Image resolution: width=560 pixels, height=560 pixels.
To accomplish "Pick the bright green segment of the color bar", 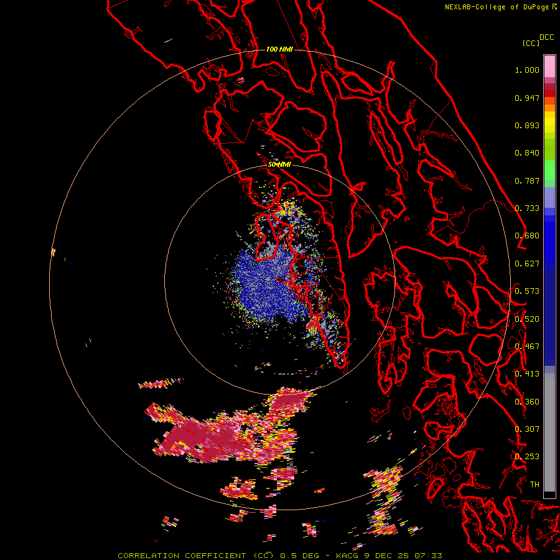I will (x=549, y=170).
